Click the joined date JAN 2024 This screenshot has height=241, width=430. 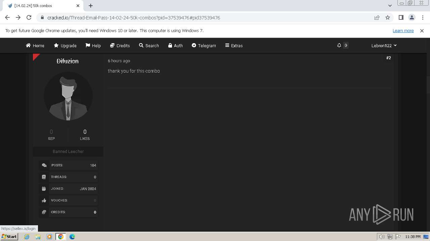pyautogui.click(x=88, y=189)
